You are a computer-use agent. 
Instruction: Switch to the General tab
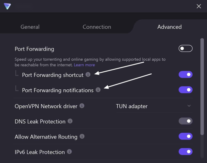(30, 27)
